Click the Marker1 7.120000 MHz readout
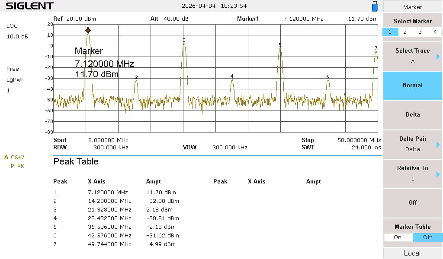This screenshot has width=443, height=259. (x=303, y=19)
